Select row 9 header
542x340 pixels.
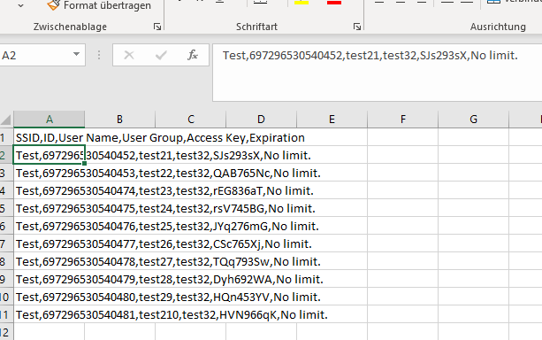(6, 279)
